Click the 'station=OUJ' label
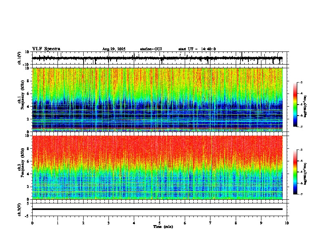Screen dimensions: 323x250 (151, 49)
